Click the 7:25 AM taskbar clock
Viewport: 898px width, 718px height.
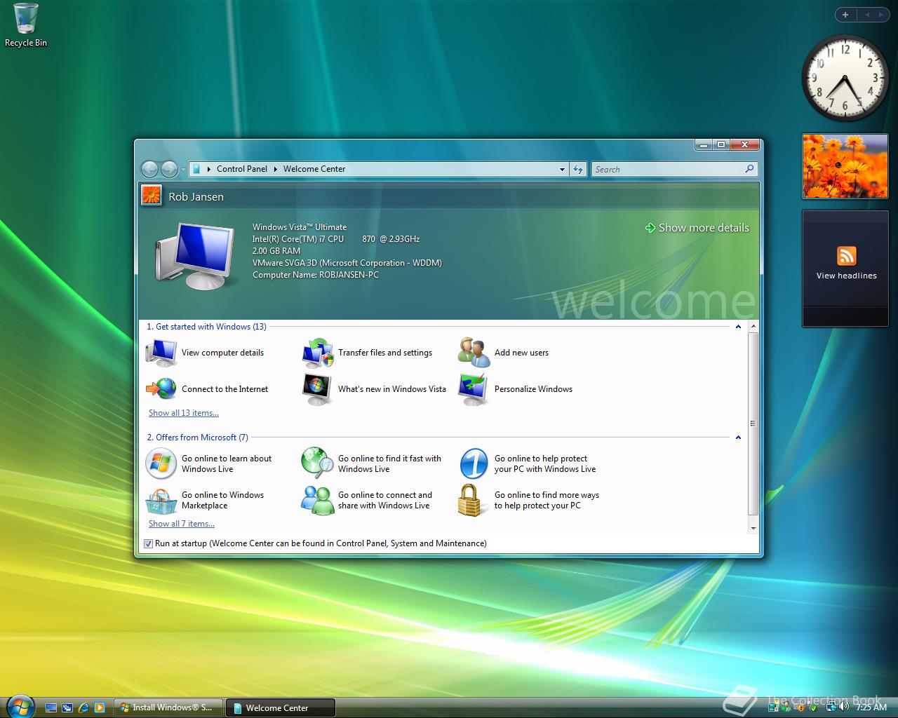[x=871, y=707]
